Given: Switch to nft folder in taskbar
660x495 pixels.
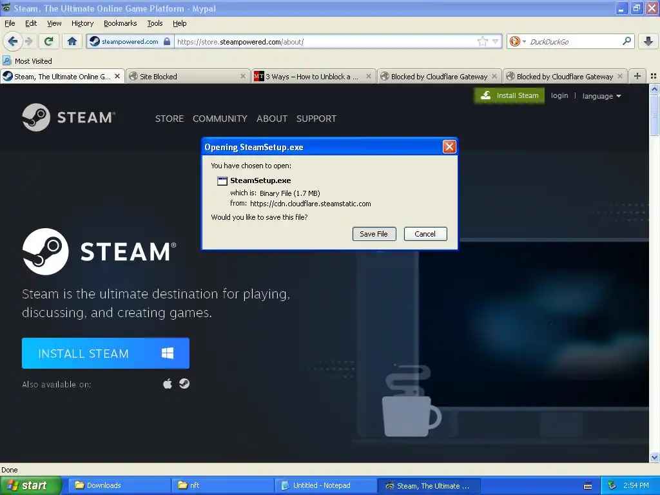Looking at the screenshot, I should pyautogui.click(x=222, y=485).
